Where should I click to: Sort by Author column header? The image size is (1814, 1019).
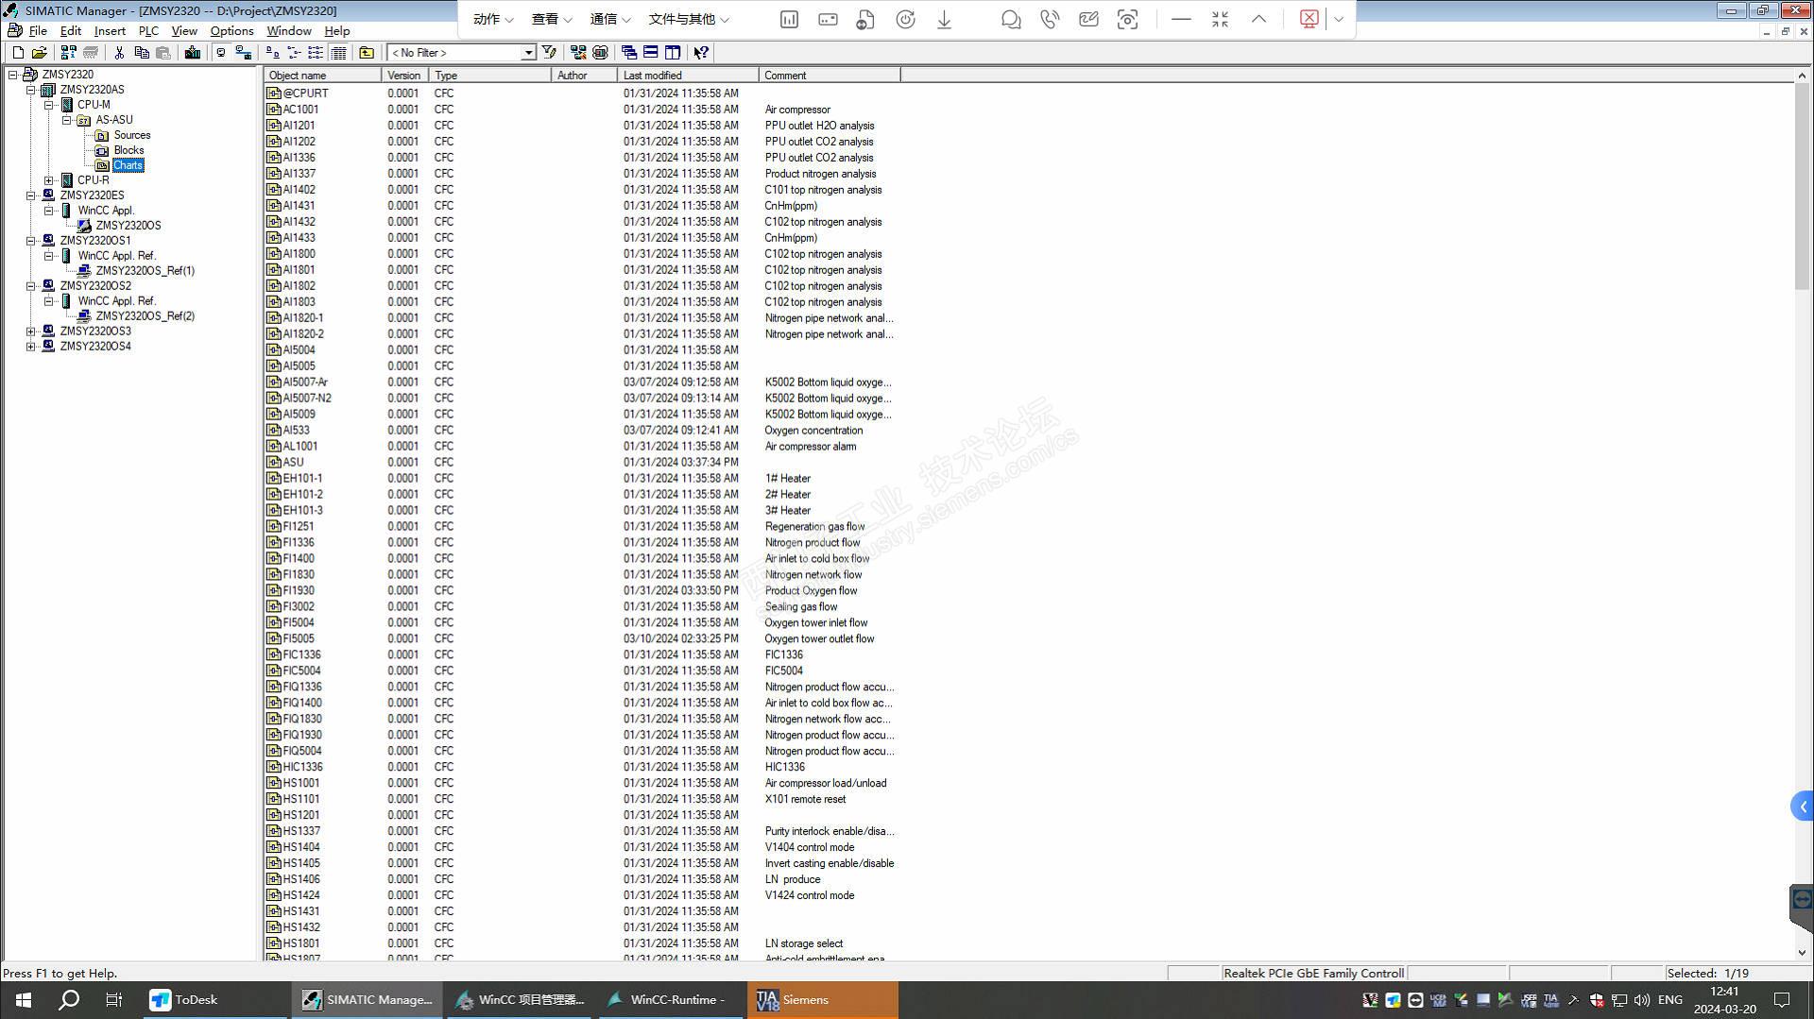(585, 76)
